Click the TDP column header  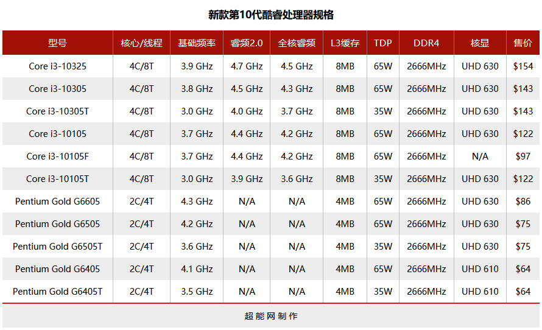[x=382, y=43]
